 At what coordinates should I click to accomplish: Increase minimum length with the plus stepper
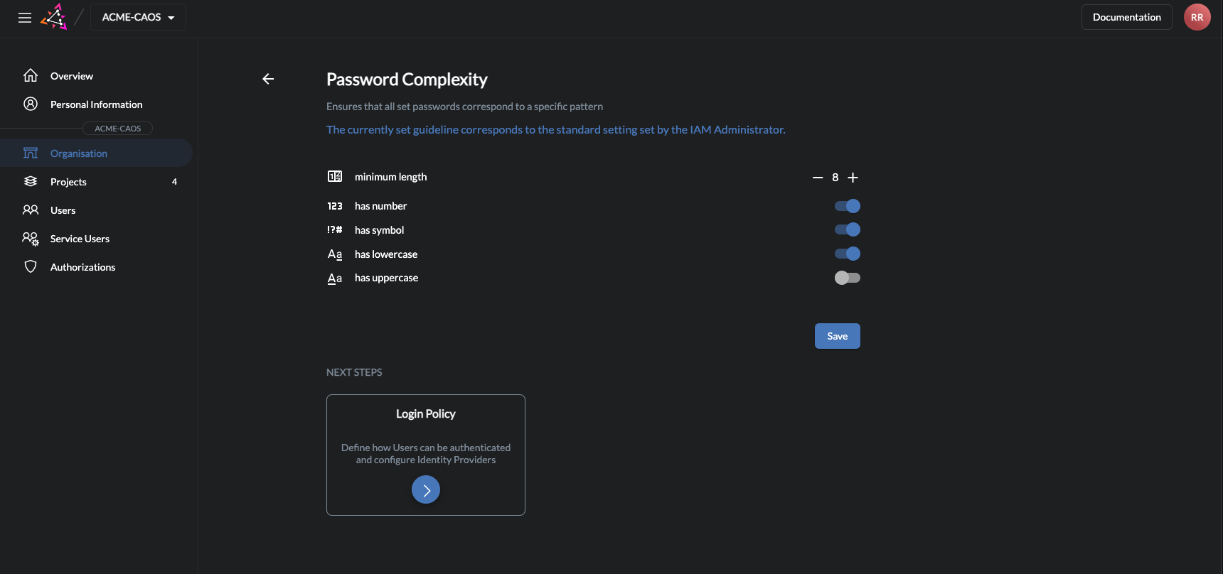point(853,177)
